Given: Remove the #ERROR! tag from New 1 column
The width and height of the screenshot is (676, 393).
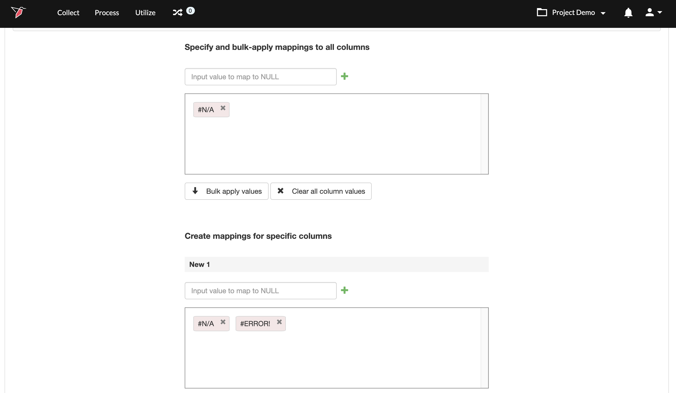Looking at the screenshot, I should pyautogui.click(x=279, y=322).
